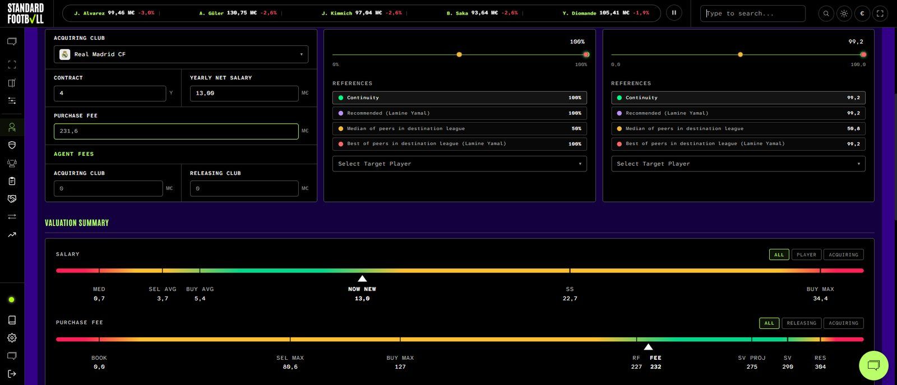Focus the Yearly Net Salary input

pos(244,93)
